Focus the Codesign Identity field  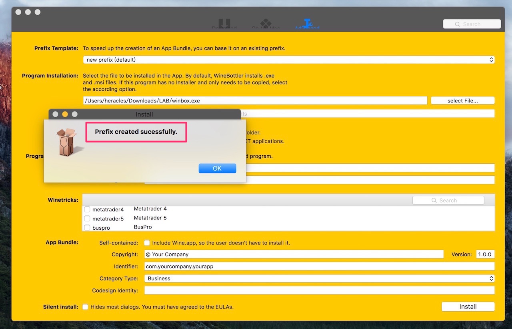pos(320,290)
